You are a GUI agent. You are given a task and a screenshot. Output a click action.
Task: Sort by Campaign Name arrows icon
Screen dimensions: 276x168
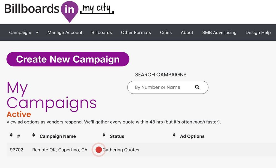(34, 135)
